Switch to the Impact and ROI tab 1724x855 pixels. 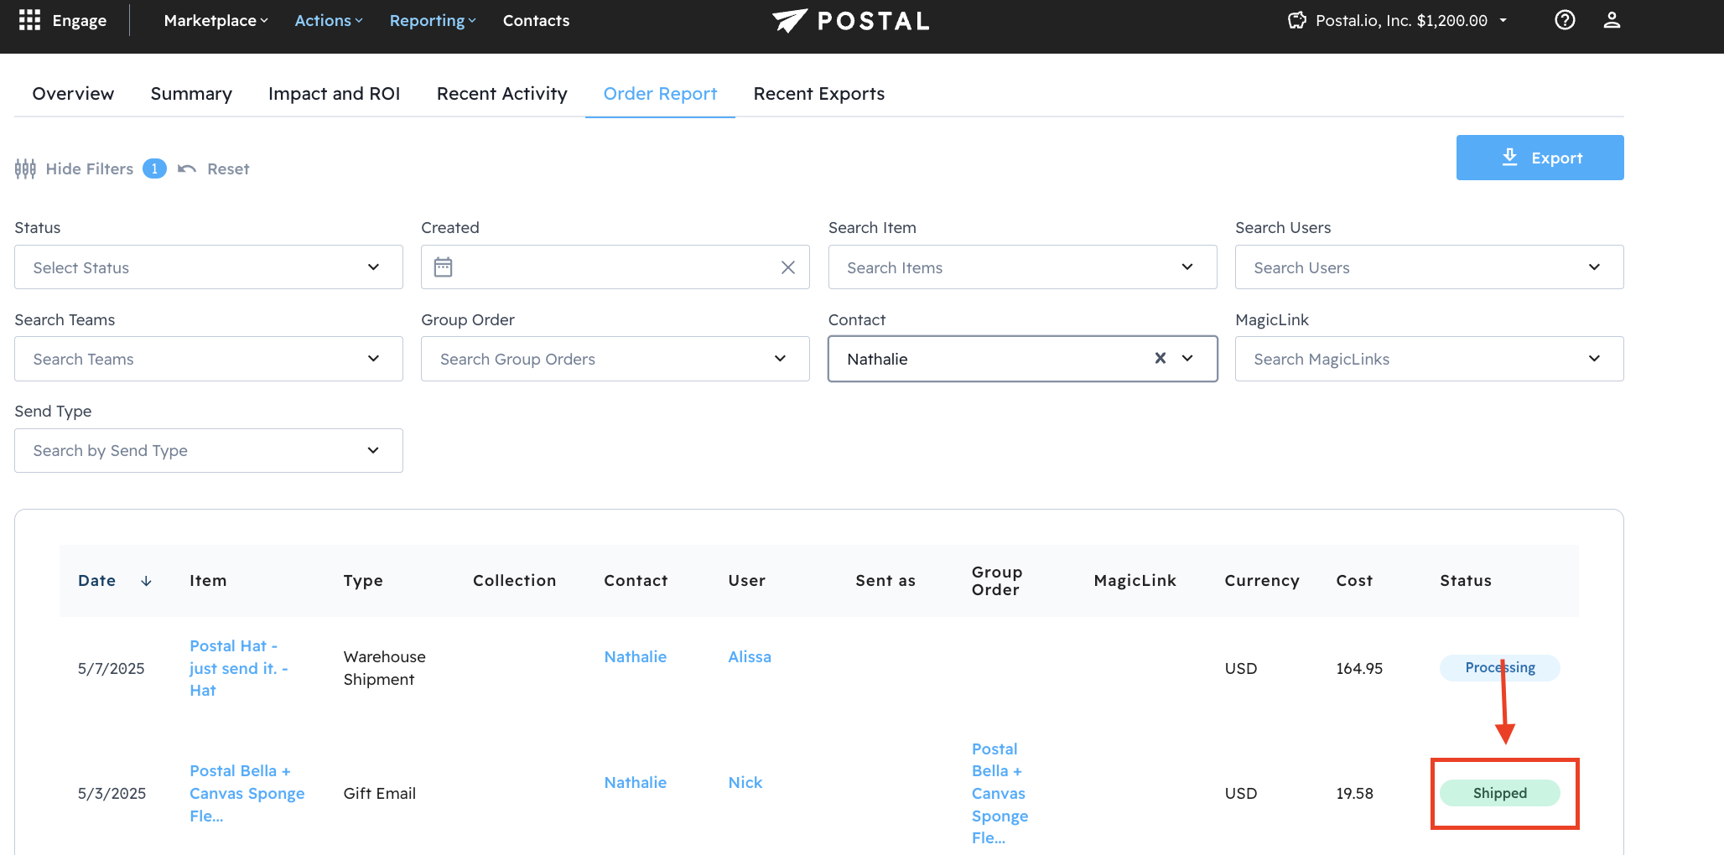pos(334,94)
